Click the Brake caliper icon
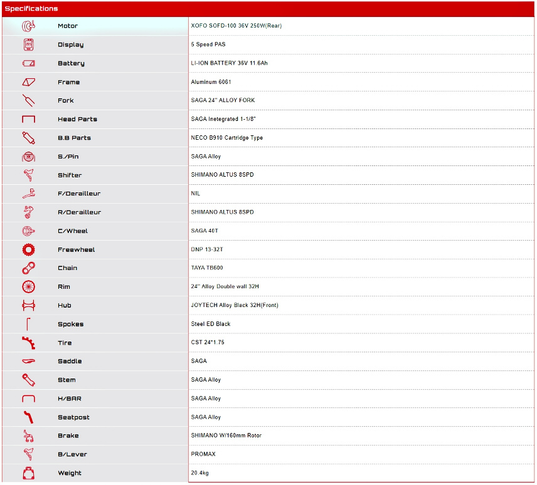 pyautogui.click(x=28, y=436)
